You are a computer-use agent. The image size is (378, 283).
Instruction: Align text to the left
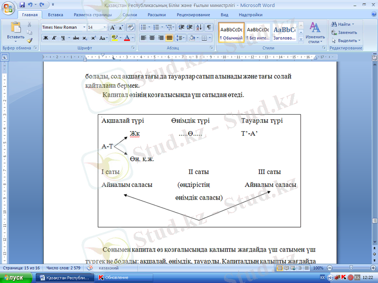(144, 38)
